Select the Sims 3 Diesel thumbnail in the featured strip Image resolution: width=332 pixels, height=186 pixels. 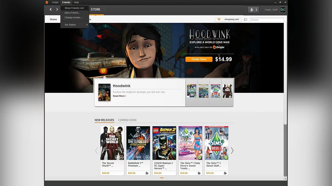pos(216,91)
